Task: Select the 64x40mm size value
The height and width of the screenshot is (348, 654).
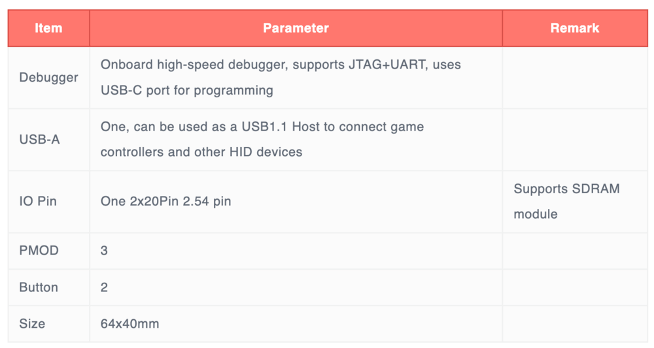Action: (x=129, y=324)
